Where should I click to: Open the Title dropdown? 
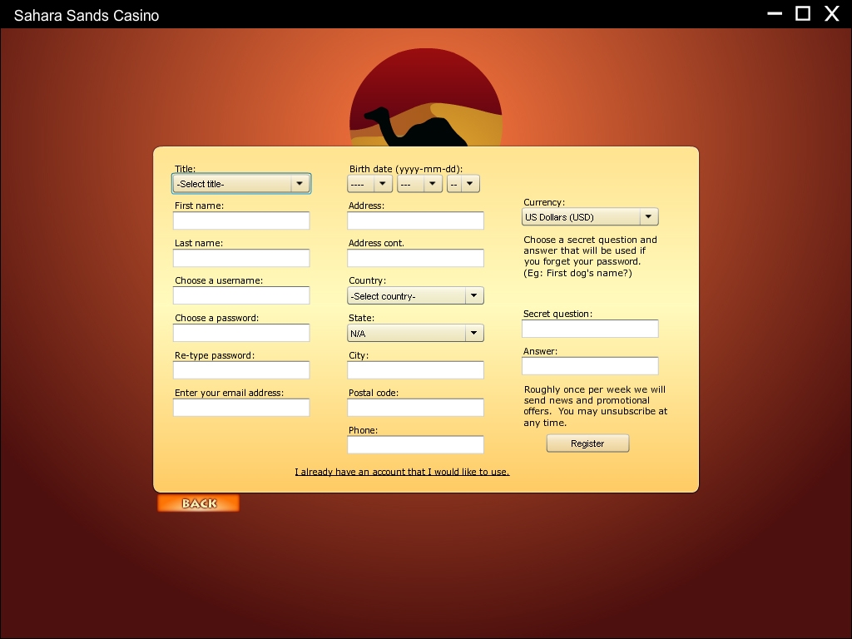coord(241,184)
